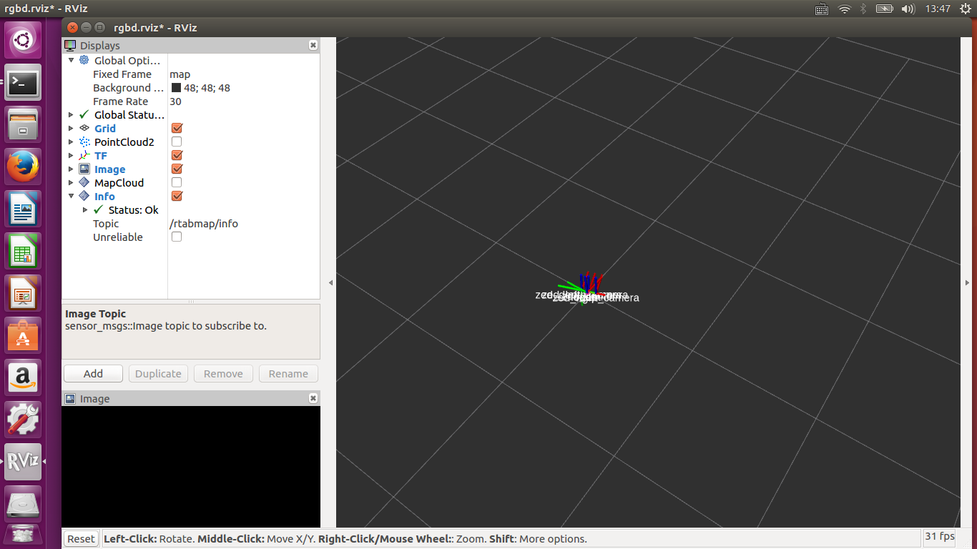Click the TF axes icon

84,156
